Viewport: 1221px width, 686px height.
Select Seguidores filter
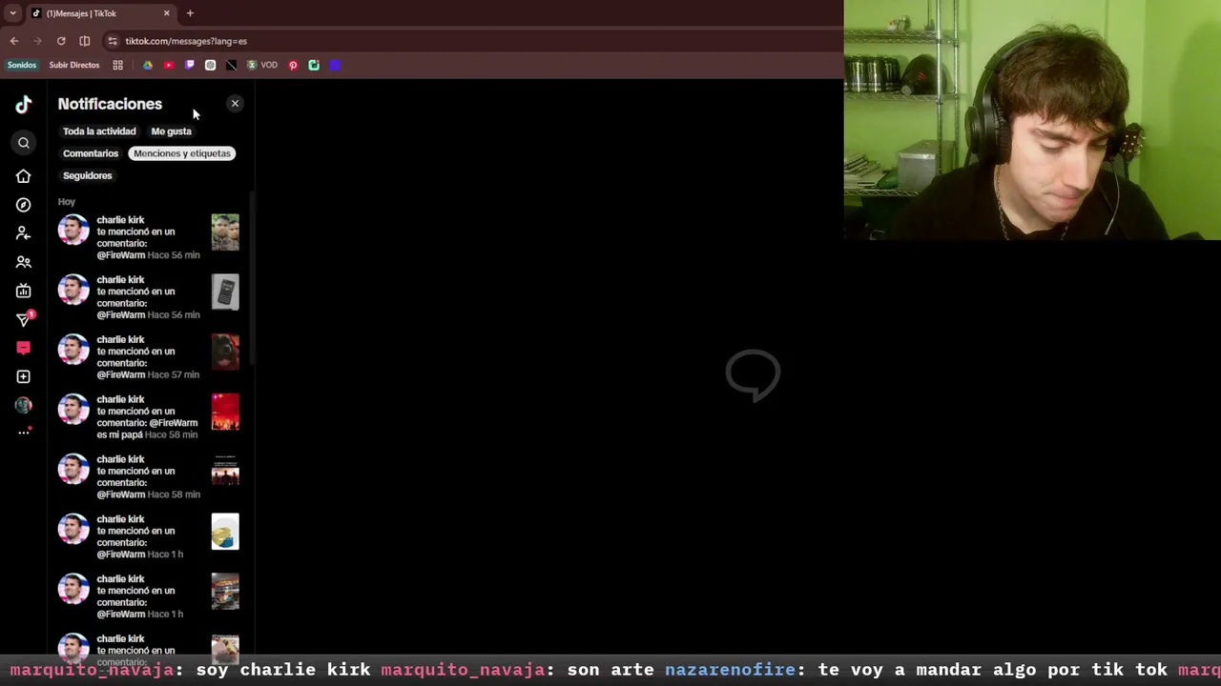[x=88, y=175]
